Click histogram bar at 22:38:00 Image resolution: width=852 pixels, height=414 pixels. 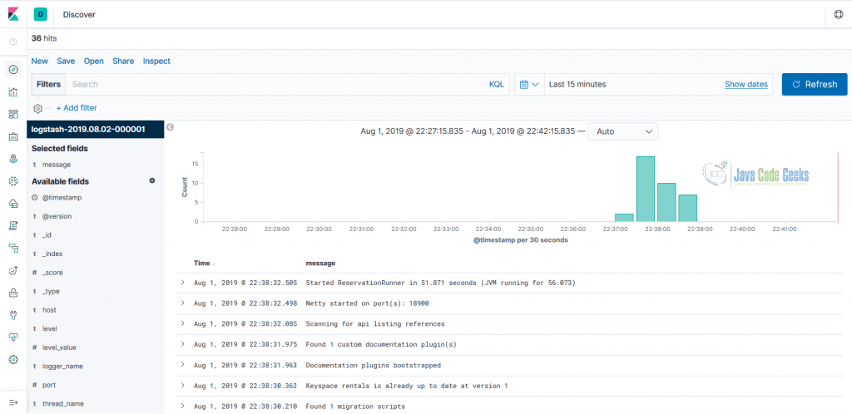point(666,202)
